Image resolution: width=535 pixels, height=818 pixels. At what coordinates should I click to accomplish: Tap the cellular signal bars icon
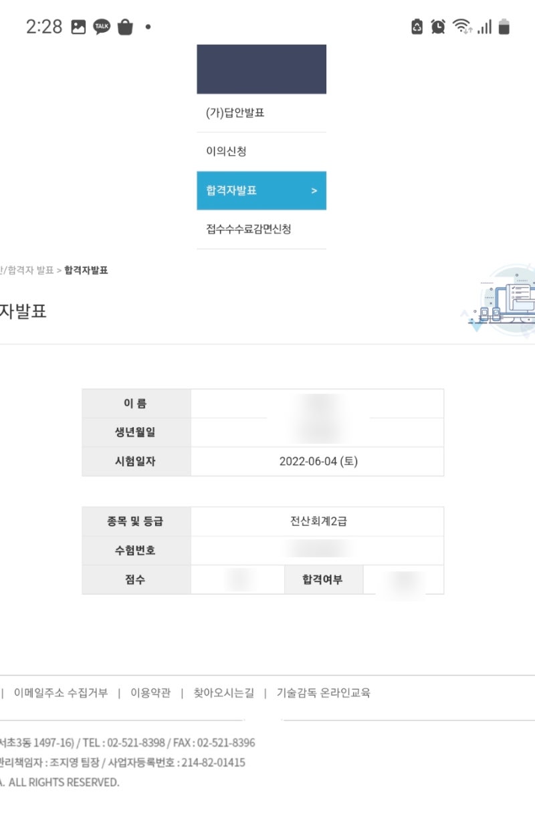[x=485, y=27]
